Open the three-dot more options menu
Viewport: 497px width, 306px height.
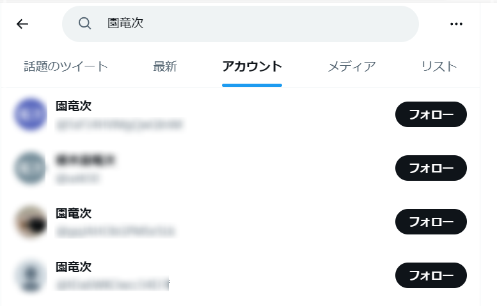pos(456,24)
